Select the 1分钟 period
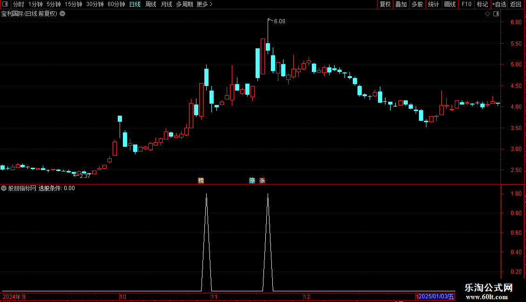Image resolution: width=526 pixels, height=302 pixels. click(x=35, y=4)
